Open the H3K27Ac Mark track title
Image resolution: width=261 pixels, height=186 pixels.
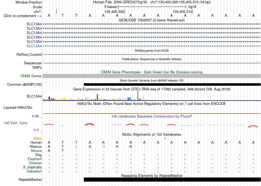tap(152, 104)
